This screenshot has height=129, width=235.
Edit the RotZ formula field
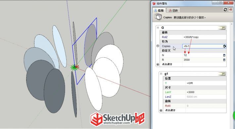click(204, 37)
